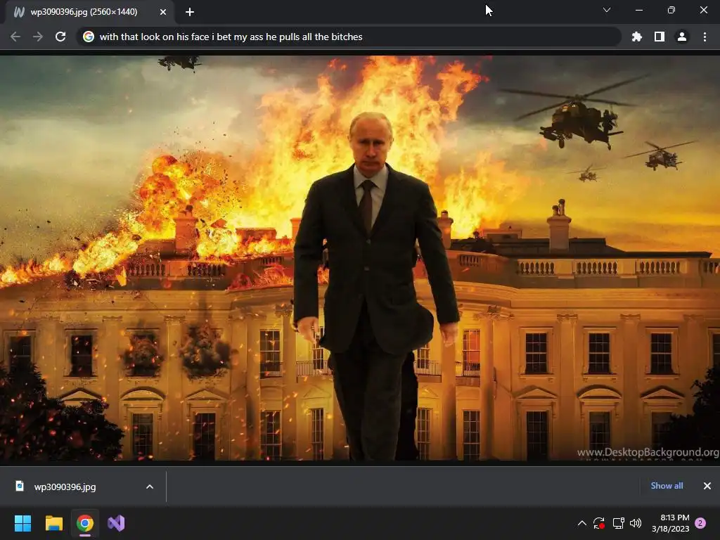Open network settings tray icon

618,523
